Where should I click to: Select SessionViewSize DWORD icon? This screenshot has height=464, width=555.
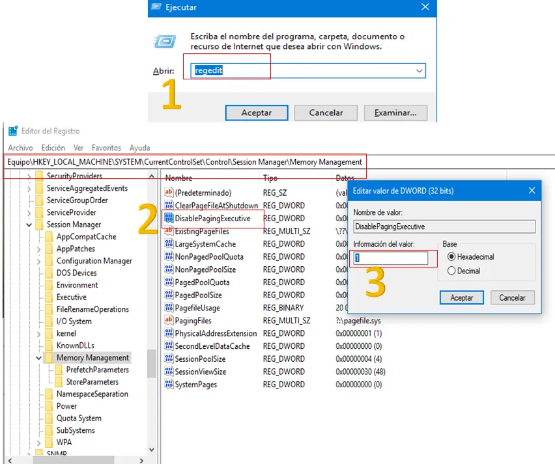[x=169, y=372]
